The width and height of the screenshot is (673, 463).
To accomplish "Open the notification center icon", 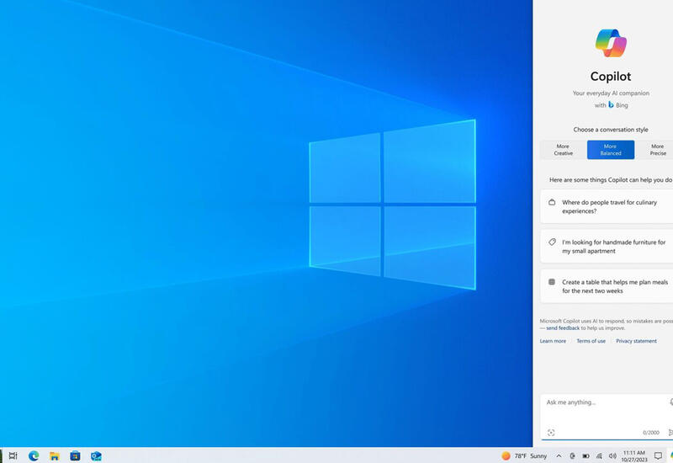I will (x=658, y=455).
